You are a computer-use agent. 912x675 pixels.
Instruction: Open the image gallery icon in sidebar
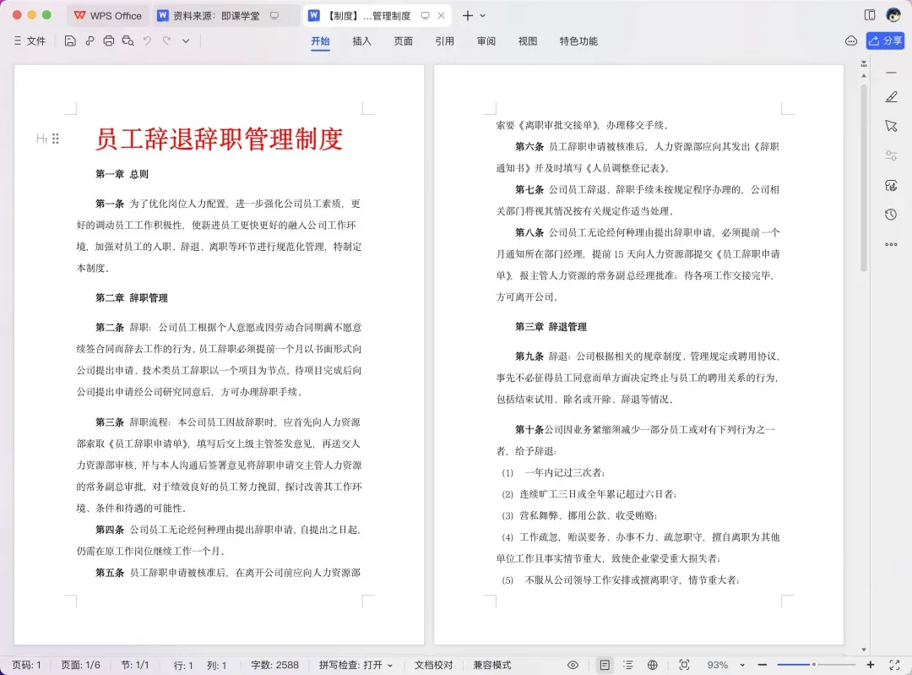pos(891,185)
